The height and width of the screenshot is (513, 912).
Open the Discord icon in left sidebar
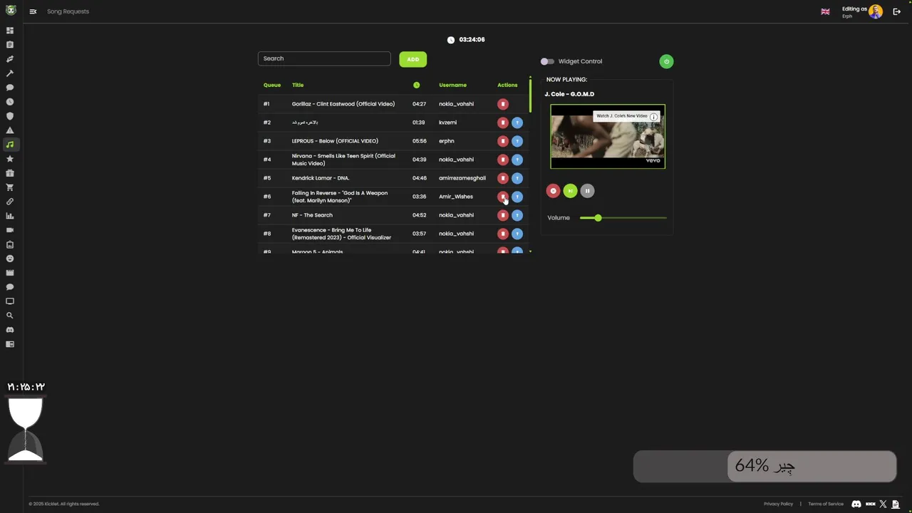point(10,330)
